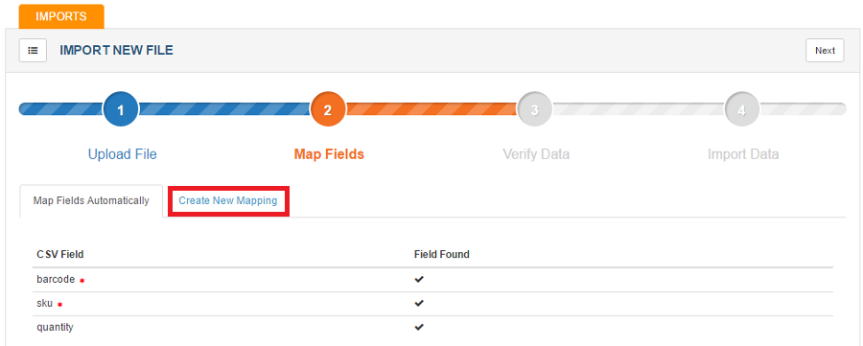Select Map Fields Automatically tab

click(91, 200)
